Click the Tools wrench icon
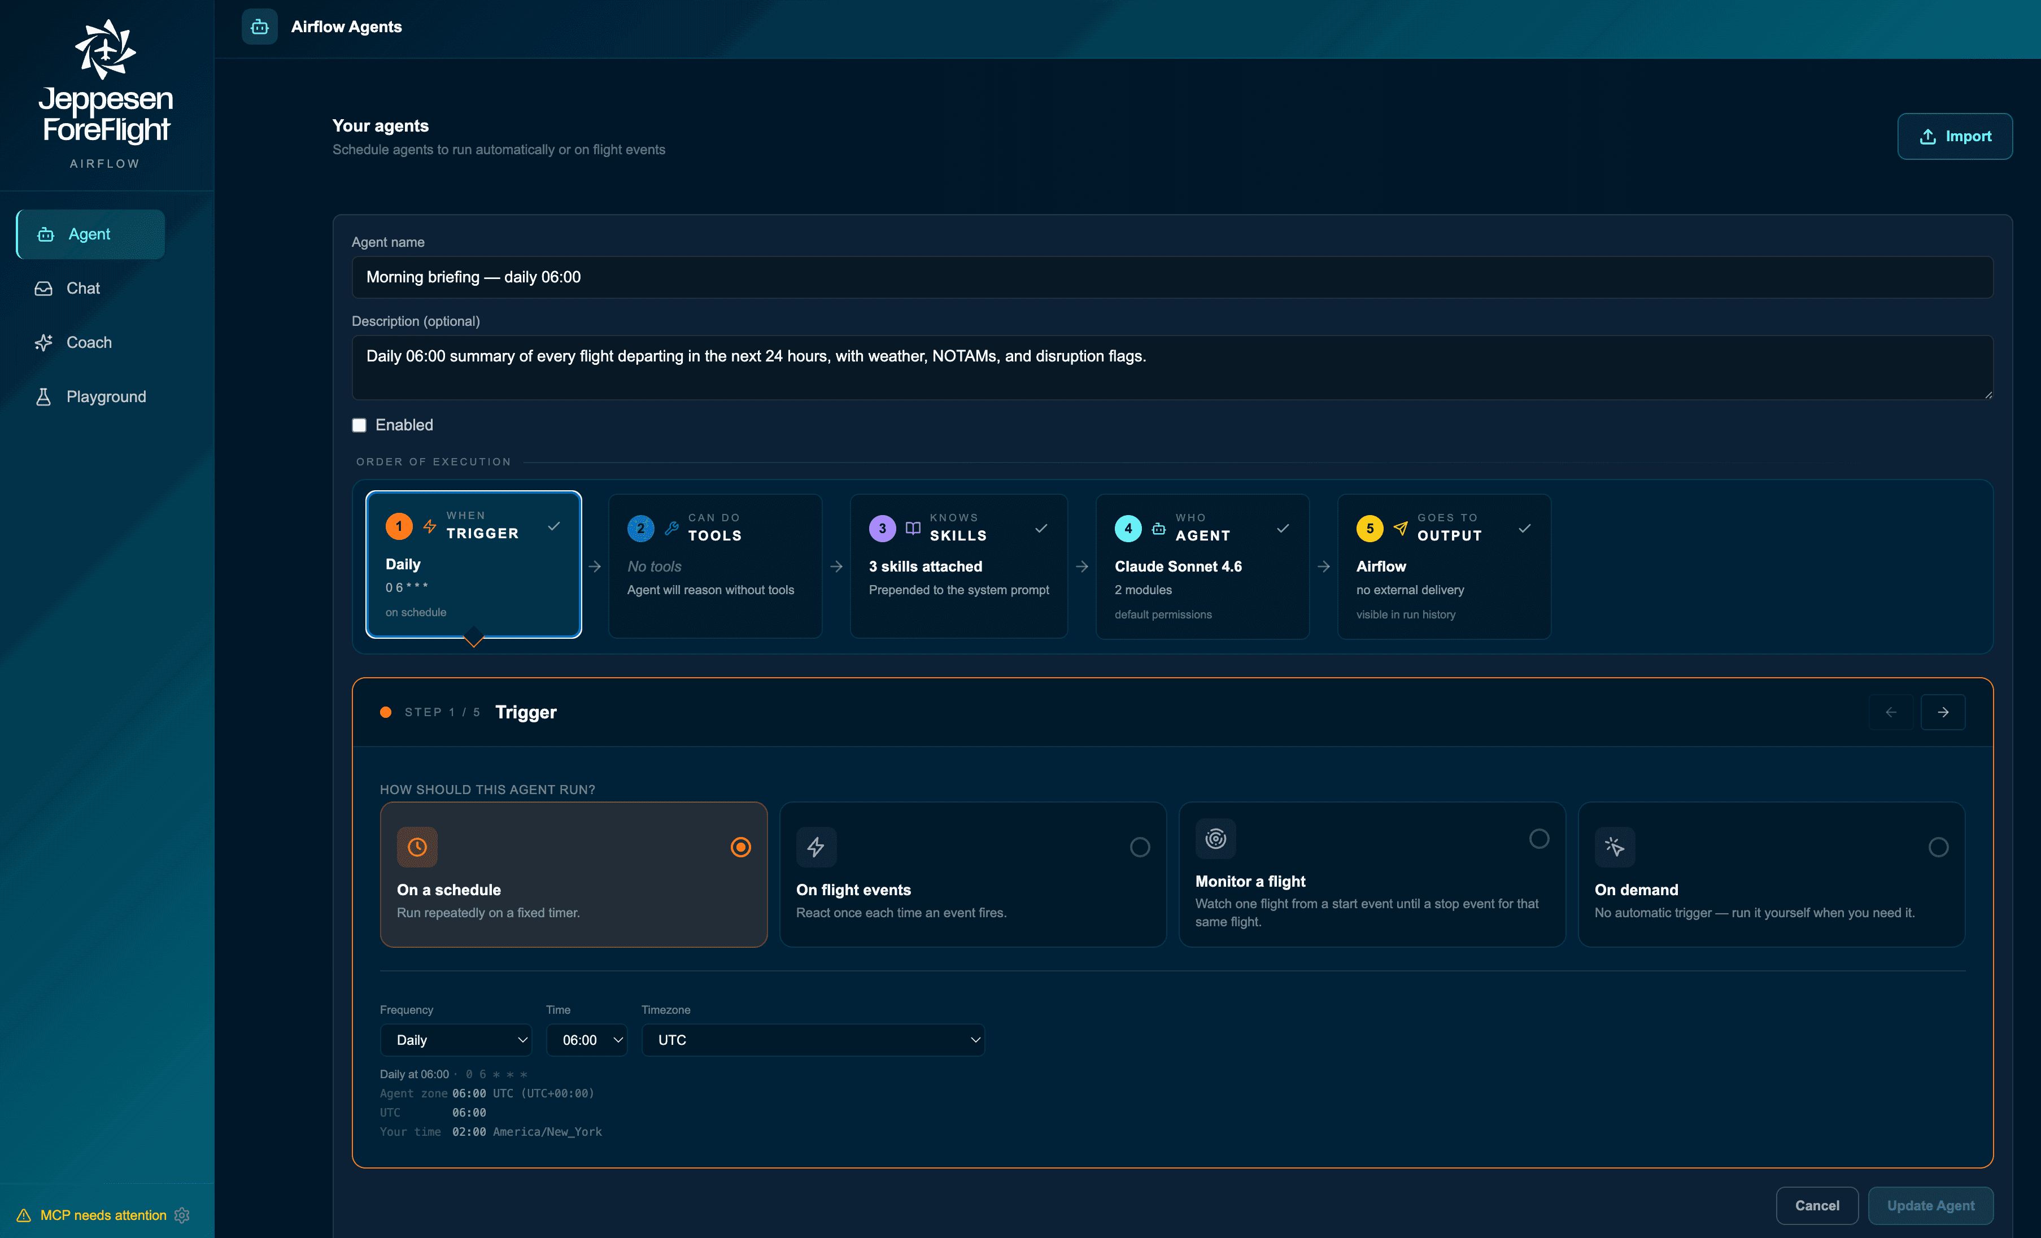 (x=672, y=528)
